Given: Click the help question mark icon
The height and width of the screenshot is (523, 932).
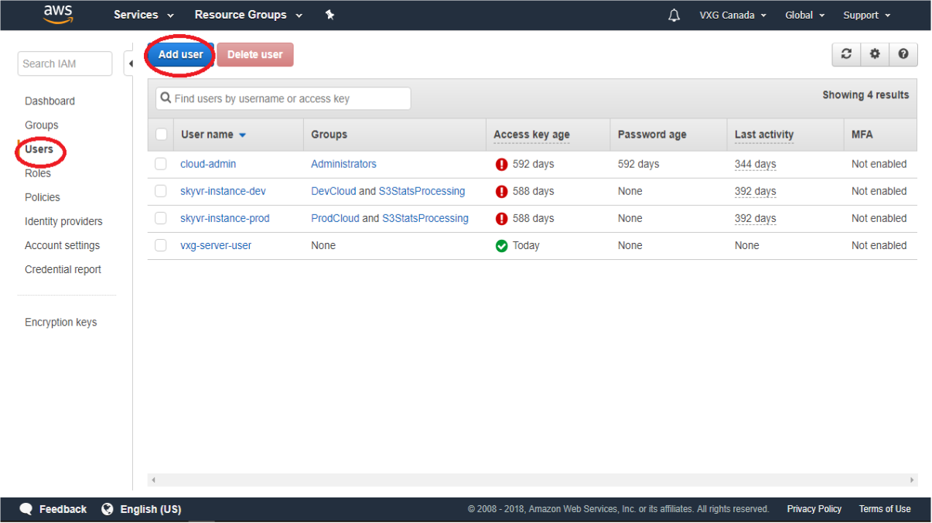Looking at the screenshot, I should (903, 54).
